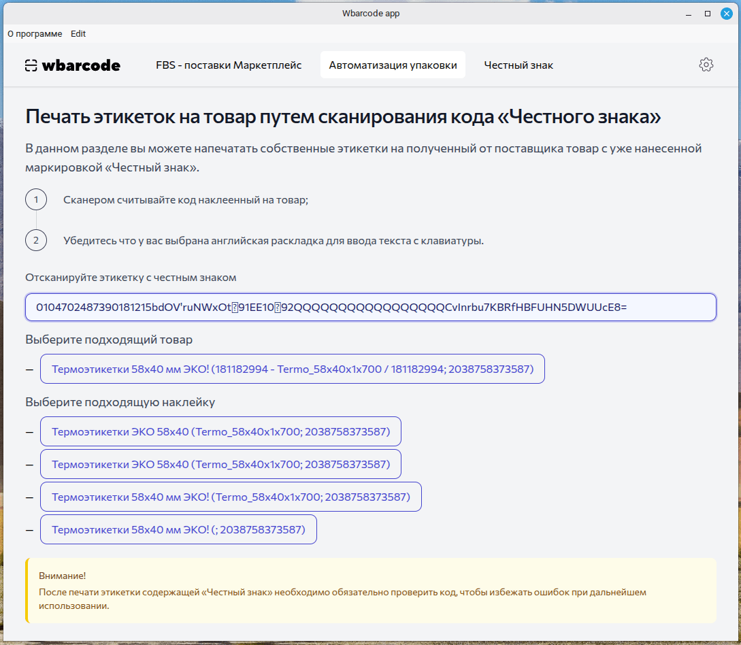
Task: Switch to the «Честный знак» tab
Action: click(518, 65)
